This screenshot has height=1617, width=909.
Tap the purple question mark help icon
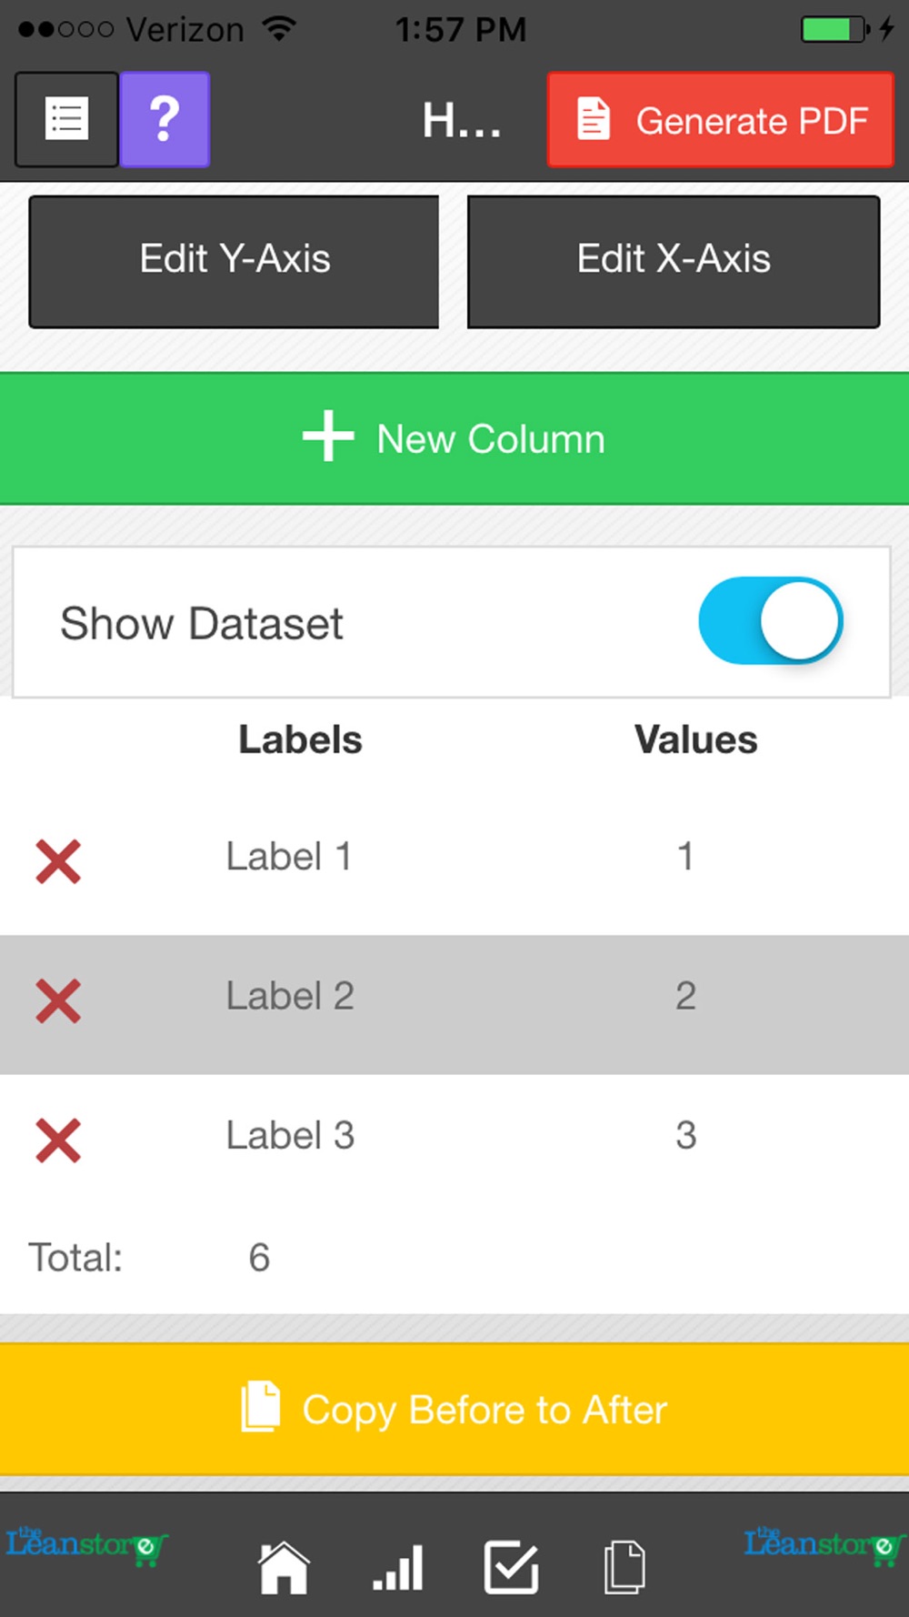165,119
